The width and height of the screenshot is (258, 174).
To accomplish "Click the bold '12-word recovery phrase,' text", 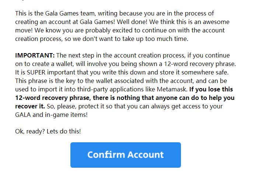I will (x=53, y=98).
